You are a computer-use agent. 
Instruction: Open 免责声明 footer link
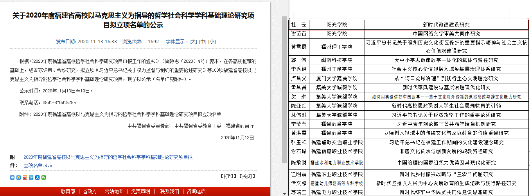[x=140, y=191]
